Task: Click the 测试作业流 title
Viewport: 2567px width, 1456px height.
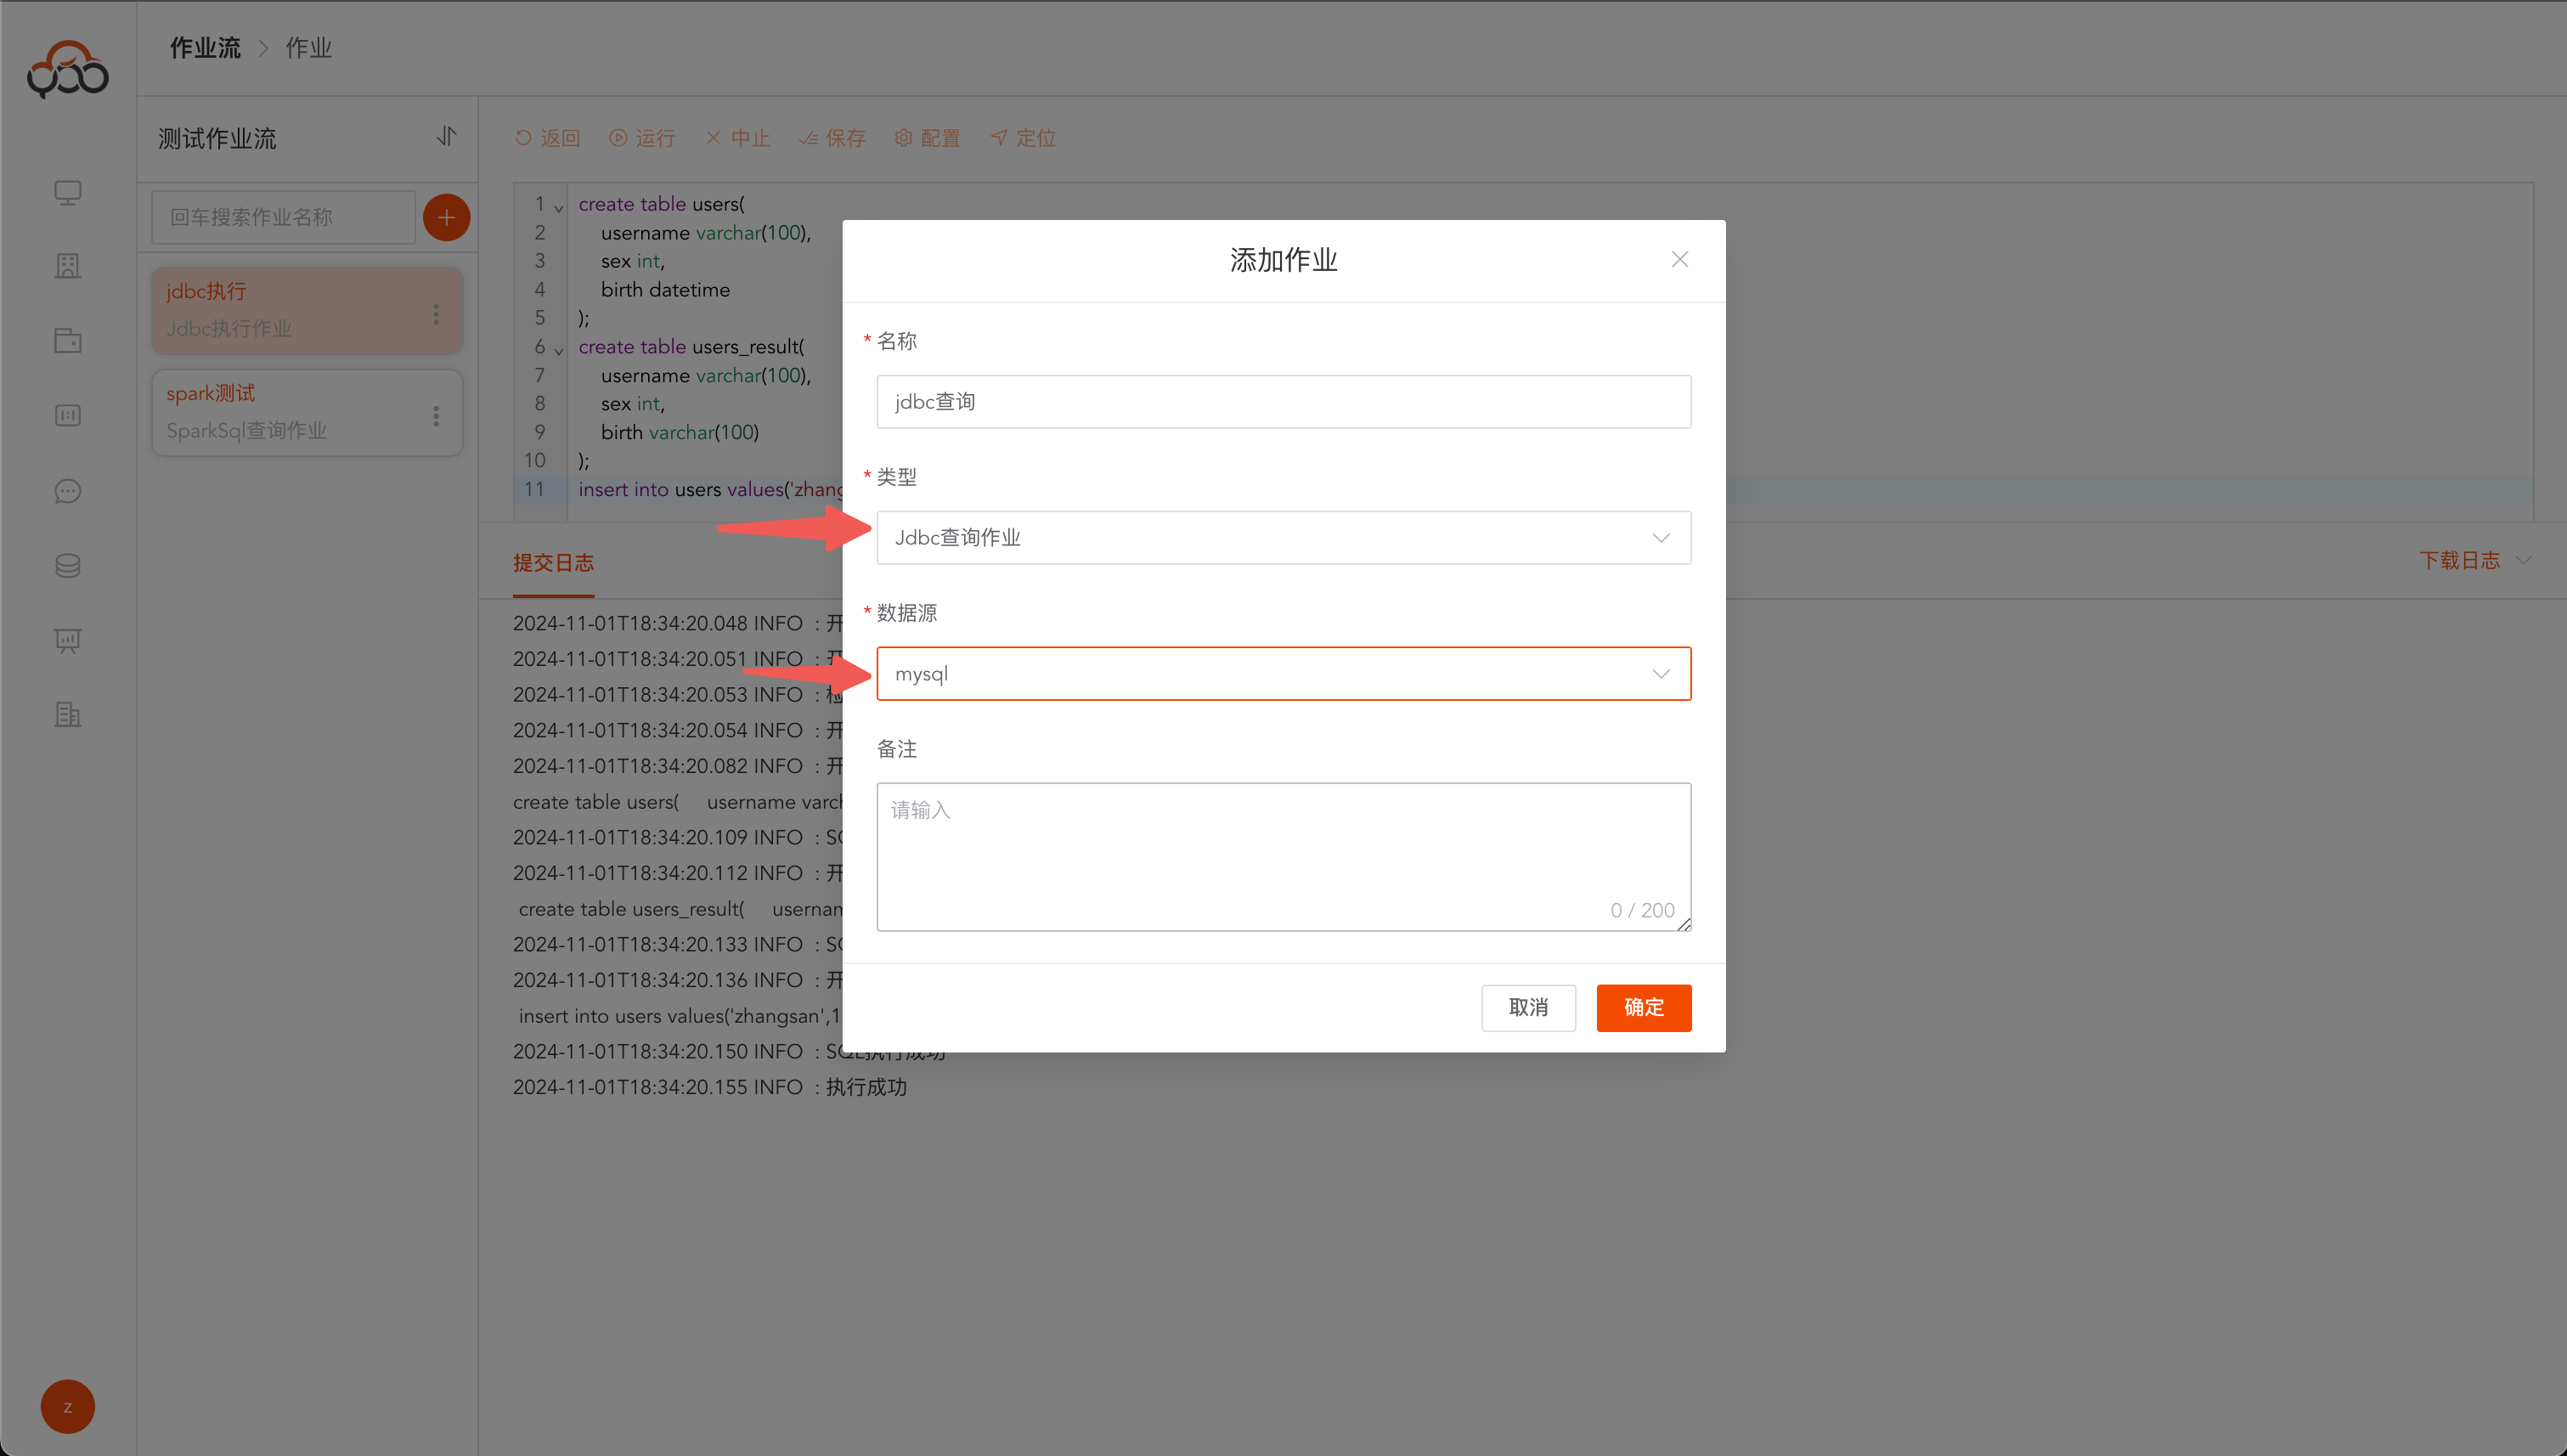Action: tap(217, 138)
